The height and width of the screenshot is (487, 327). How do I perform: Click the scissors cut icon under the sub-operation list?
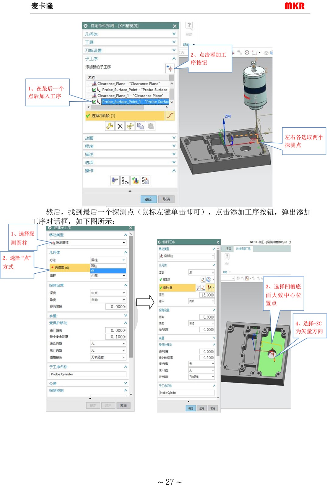click(x=130, y=126)
